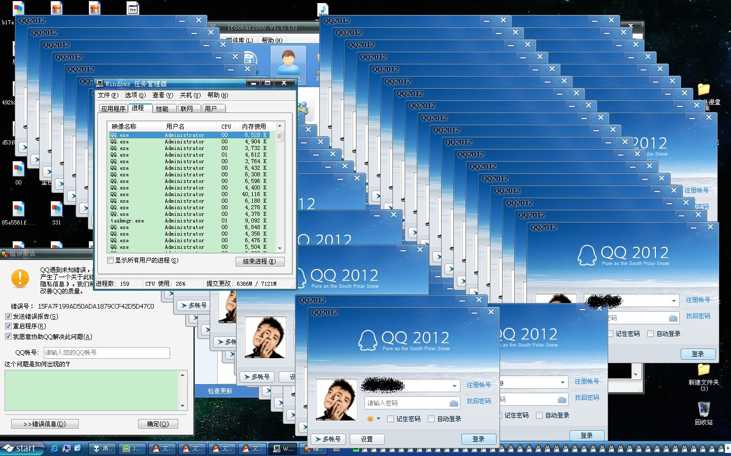Click orange online status icon in front QQ window

pos(370,419)
